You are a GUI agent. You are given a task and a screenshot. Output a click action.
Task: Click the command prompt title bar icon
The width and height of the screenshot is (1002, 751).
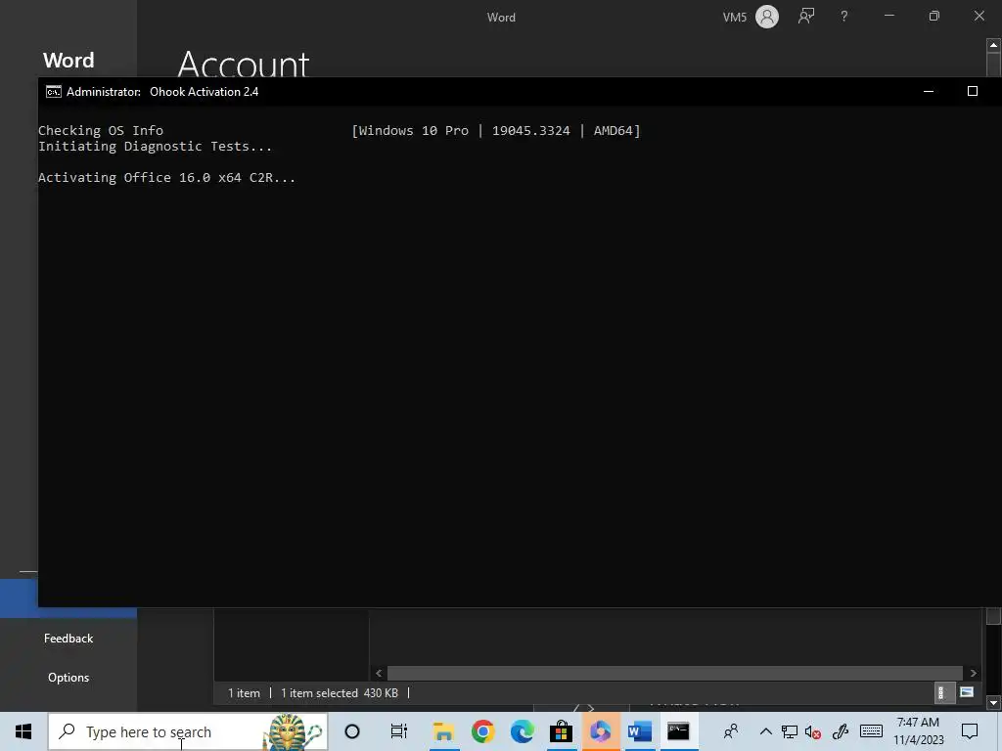tap(54, 92)
